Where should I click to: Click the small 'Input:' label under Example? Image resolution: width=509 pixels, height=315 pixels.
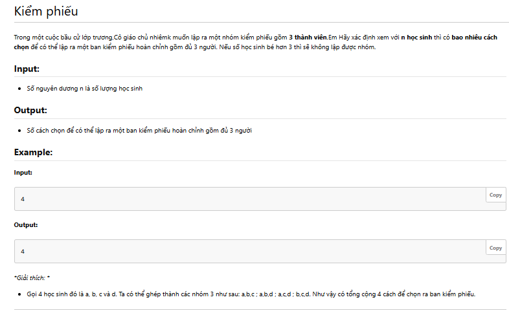23,173
